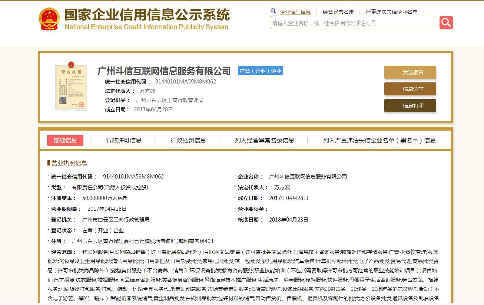Click the small magnifier icon beside 企业信用信息
The height and width of the screenshot is (305, 484).
coord(273,11)
